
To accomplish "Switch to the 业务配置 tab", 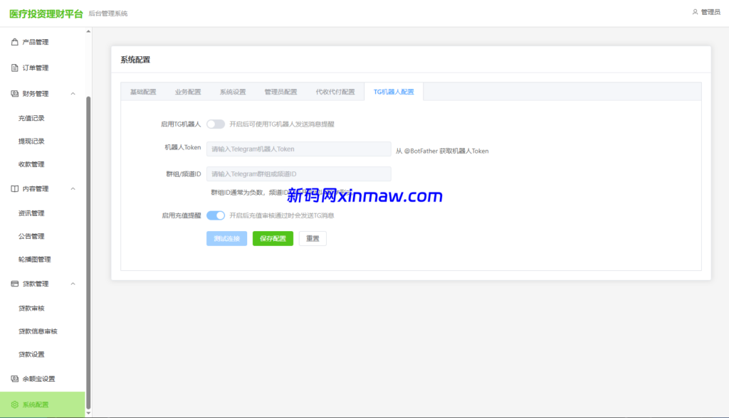I will [188, 92].
